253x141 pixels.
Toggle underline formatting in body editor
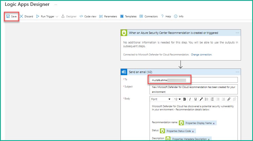click(x=196, y=99)
